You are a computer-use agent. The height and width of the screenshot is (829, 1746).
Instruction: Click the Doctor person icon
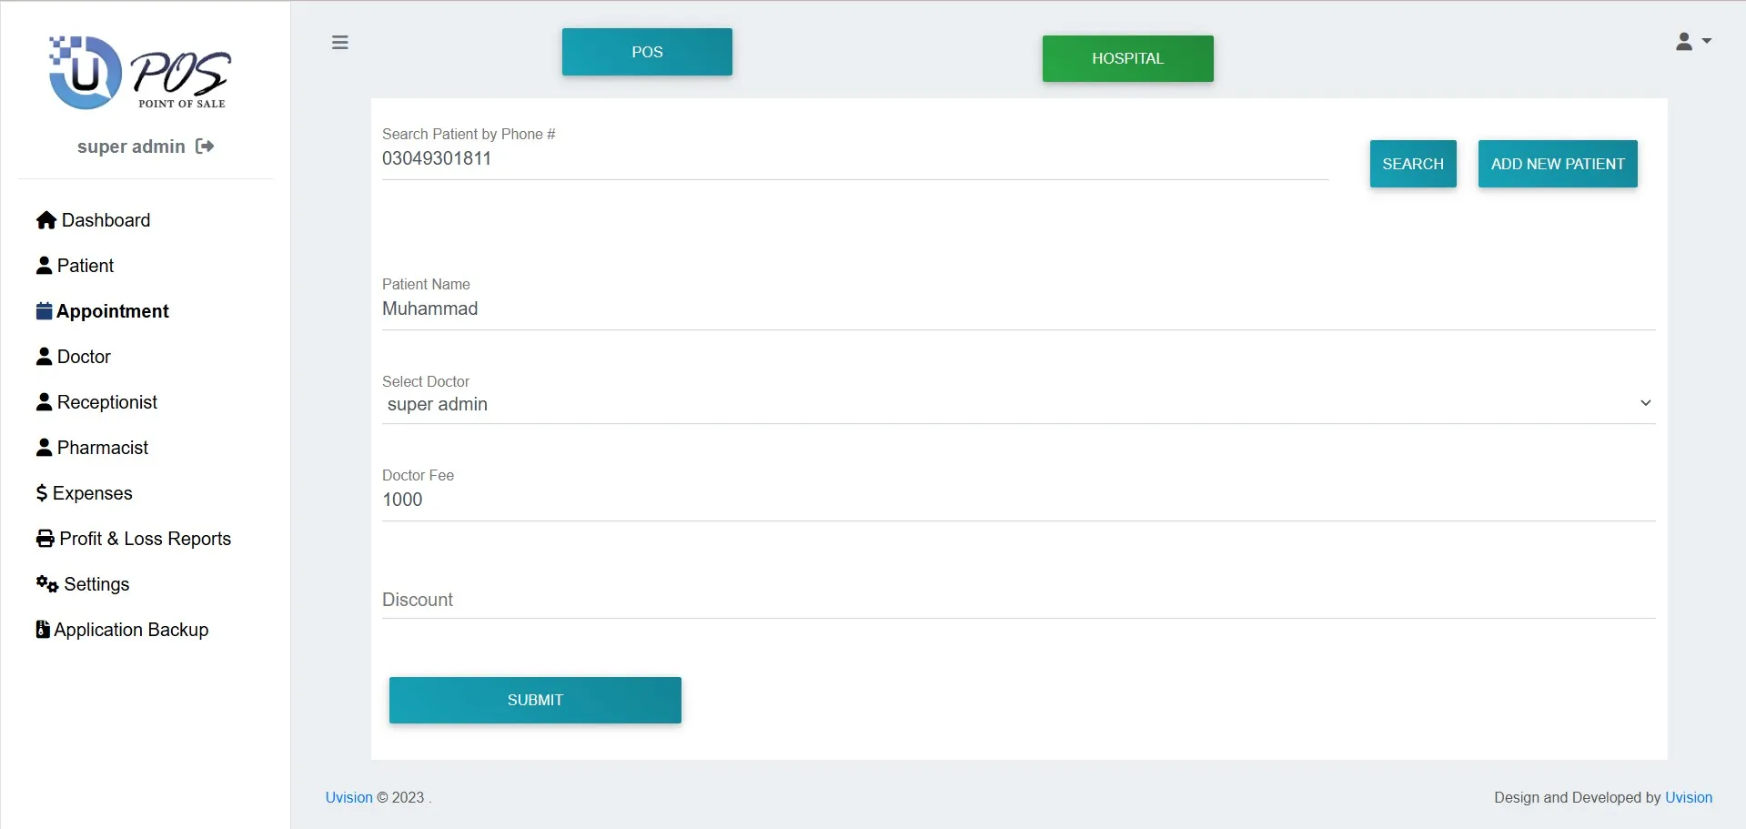coord(44,357)
